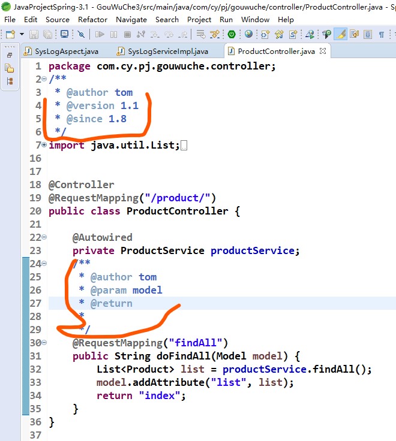The width and height of the screenshot is (396, 441).
Task: Collapse the method Javadoc at line 24
Action: (44, 264)
